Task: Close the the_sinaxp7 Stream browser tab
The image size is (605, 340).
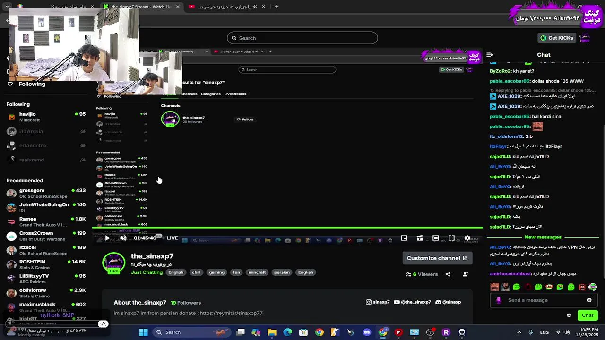Action: point(178,7)
